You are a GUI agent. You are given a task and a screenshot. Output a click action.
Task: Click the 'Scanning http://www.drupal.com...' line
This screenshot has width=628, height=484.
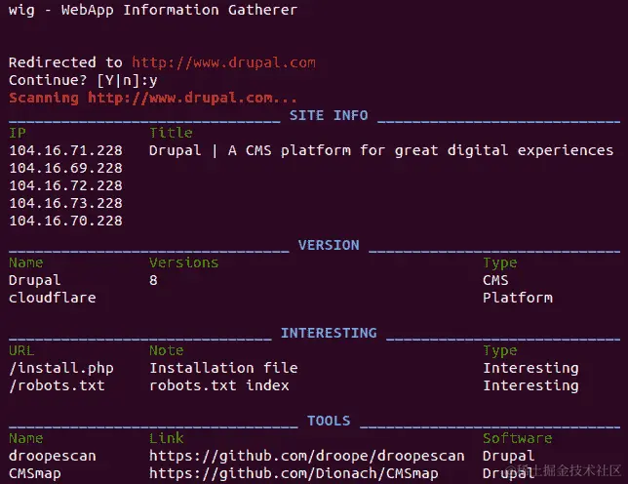point(153,98)
